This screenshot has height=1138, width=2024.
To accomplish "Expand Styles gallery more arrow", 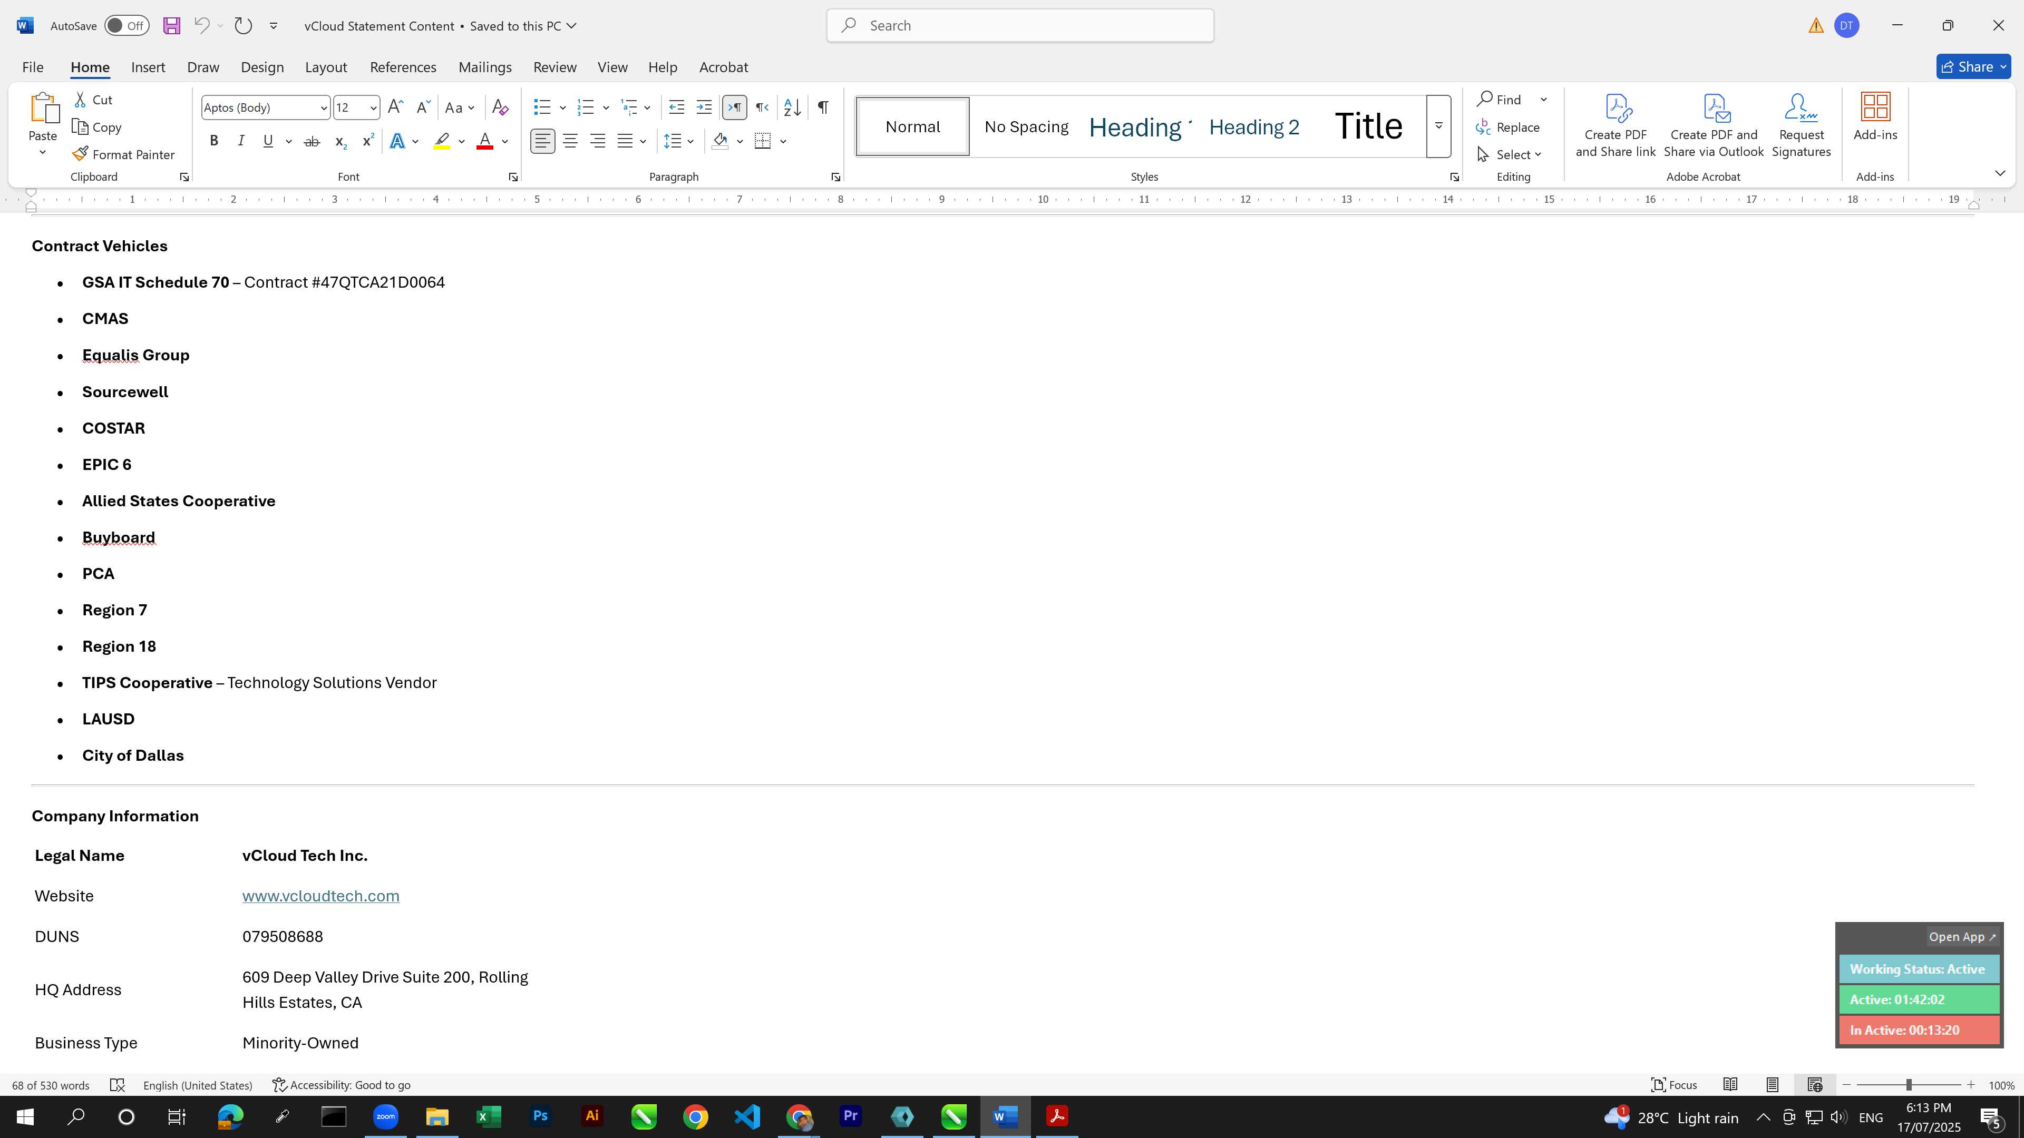I will point(1438,126).
